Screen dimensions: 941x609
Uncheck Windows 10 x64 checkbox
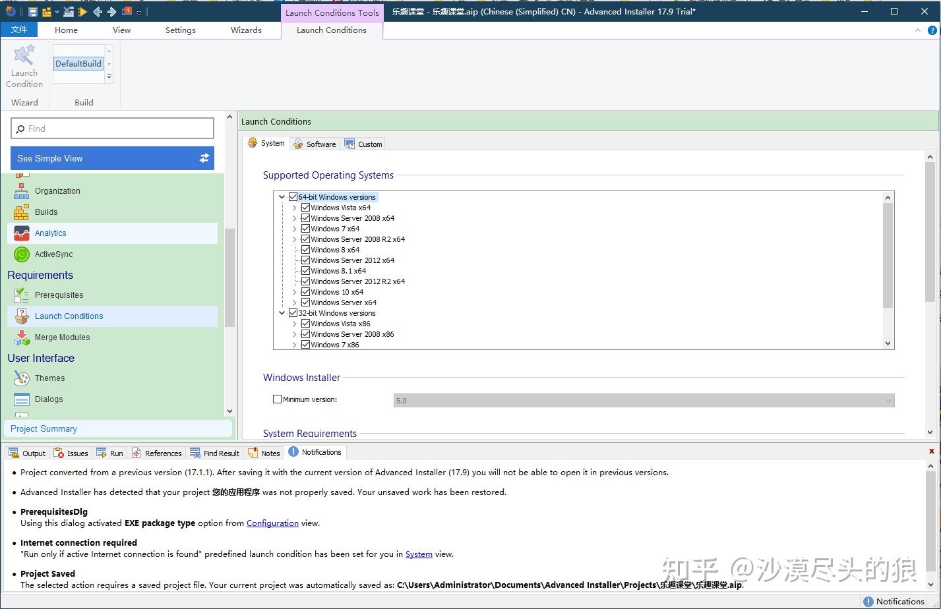(306, 292)
